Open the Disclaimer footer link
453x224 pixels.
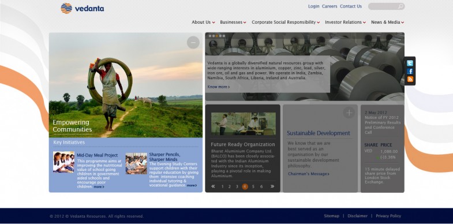357,216
